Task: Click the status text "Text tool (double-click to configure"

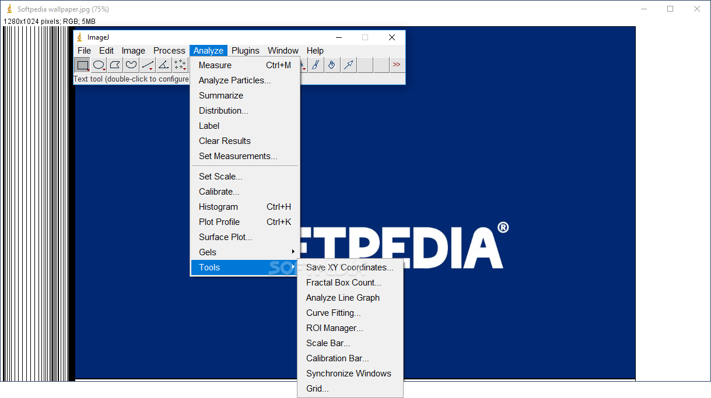Action: [x=131, y=79]
